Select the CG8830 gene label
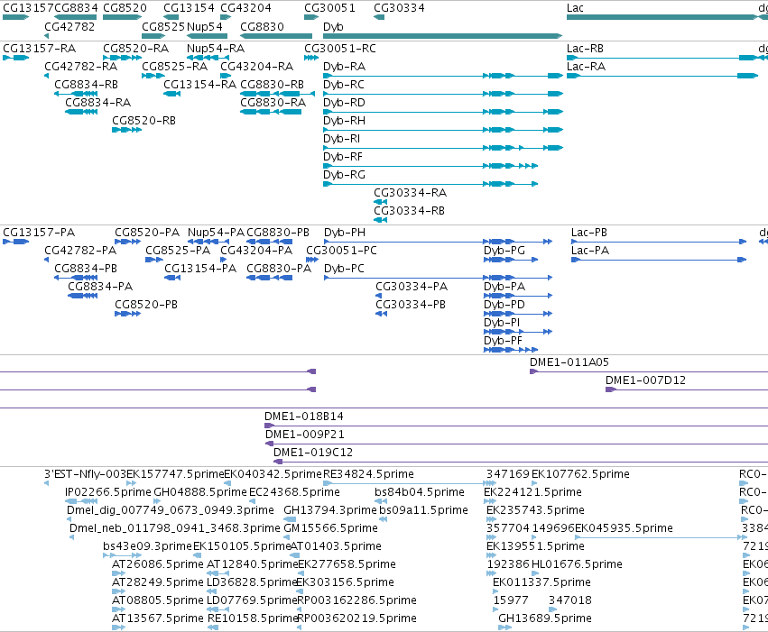This screenshot has height=632, width=768. click(262, 26)
